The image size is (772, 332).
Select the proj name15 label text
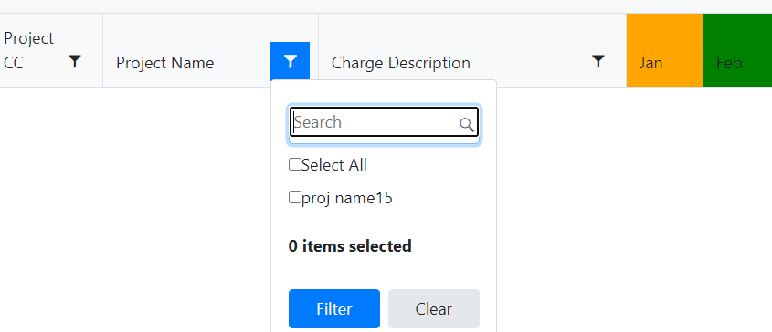[347, 198]
